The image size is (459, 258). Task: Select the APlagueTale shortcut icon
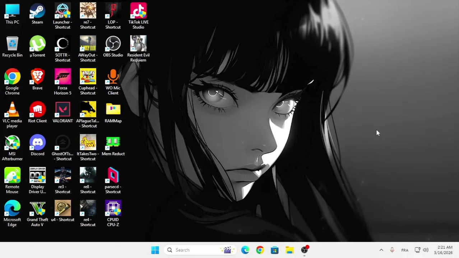pyautogui.click(x=88, y=115)
